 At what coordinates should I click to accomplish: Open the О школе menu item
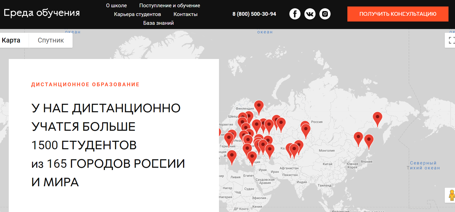pos(116,5)
